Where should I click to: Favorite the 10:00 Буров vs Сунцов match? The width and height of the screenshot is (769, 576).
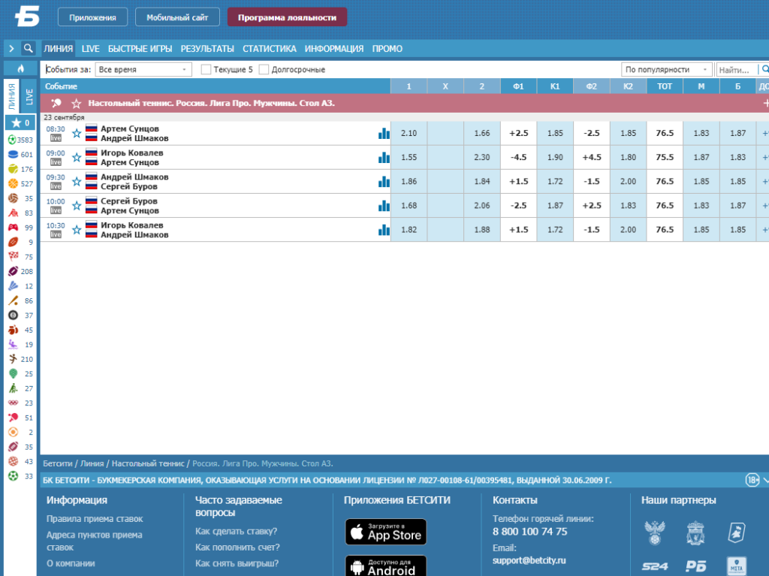[x=77, y=206]
